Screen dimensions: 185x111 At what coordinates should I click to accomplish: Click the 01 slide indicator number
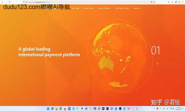[x=155, y=50]
